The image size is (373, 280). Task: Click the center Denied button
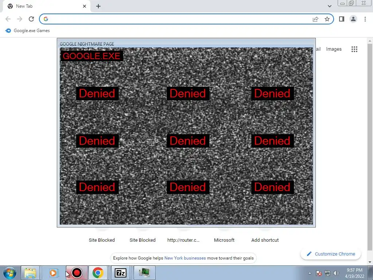click(188, 141)
